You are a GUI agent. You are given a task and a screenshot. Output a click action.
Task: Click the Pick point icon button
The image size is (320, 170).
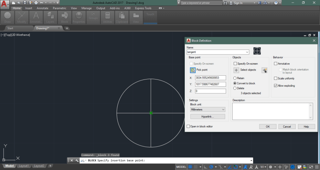click(x=193, y=70)
